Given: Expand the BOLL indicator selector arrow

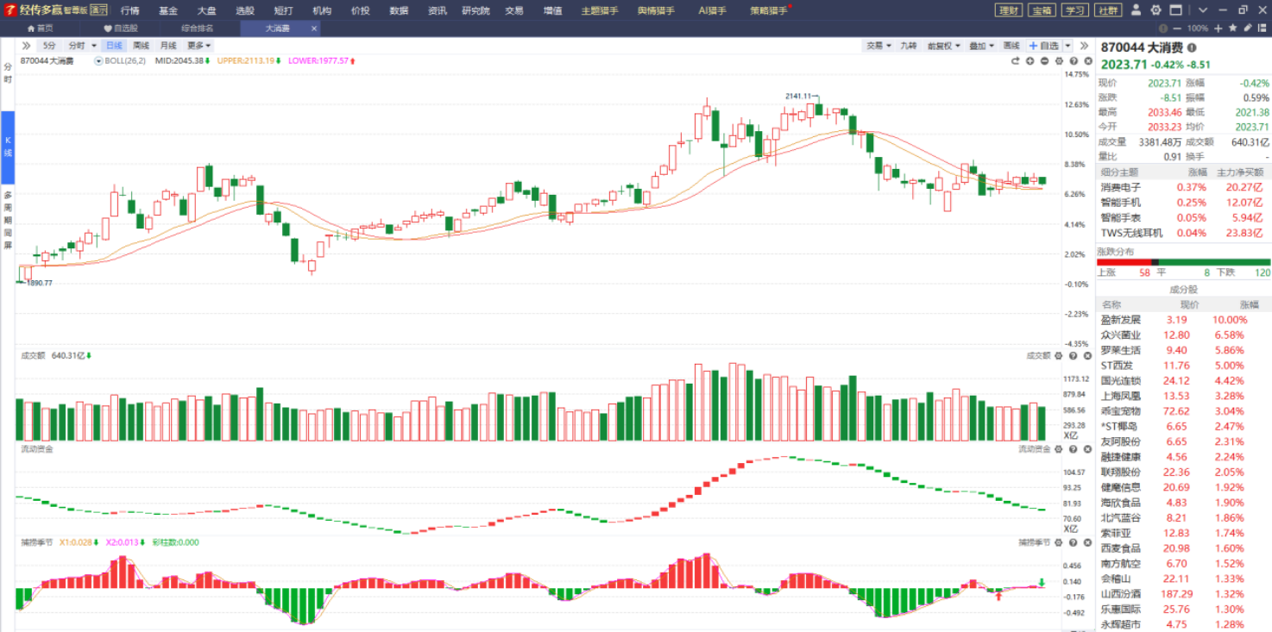Looking at the screenshot, I should [99, 61].
